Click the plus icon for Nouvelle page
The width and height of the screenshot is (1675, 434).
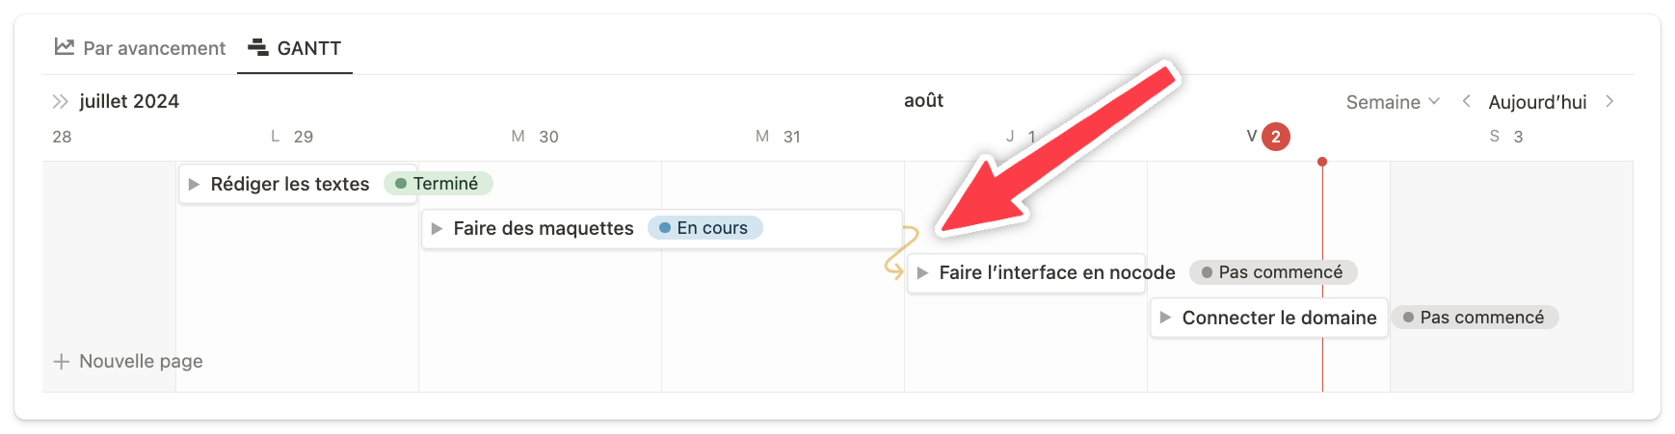pos(62,362)
